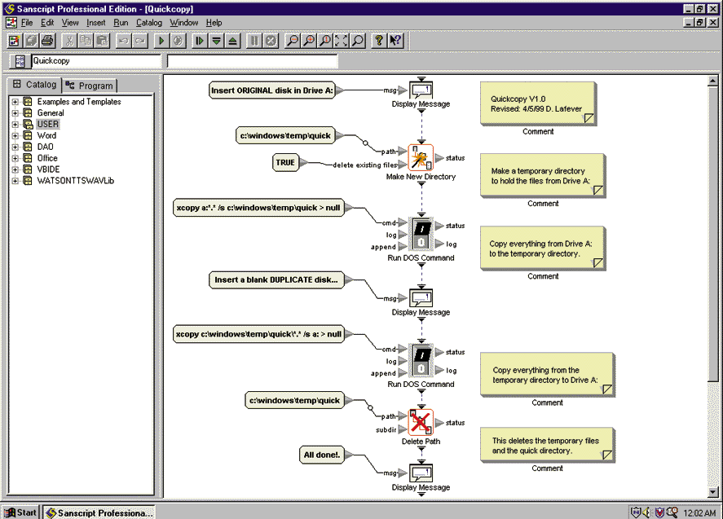The height and width of the screenshot is (519, 723).
Task: Select the Make New Directory function icon
Action: [421, 157]
